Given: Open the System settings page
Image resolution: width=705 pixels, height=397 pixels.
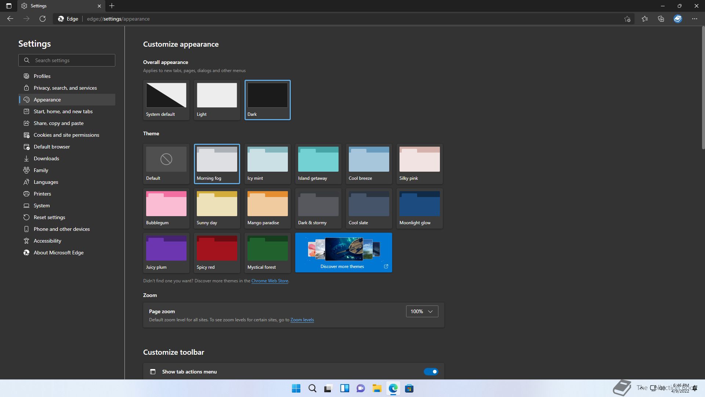Looking at the screenshot, I should click(x=67, y=205).
